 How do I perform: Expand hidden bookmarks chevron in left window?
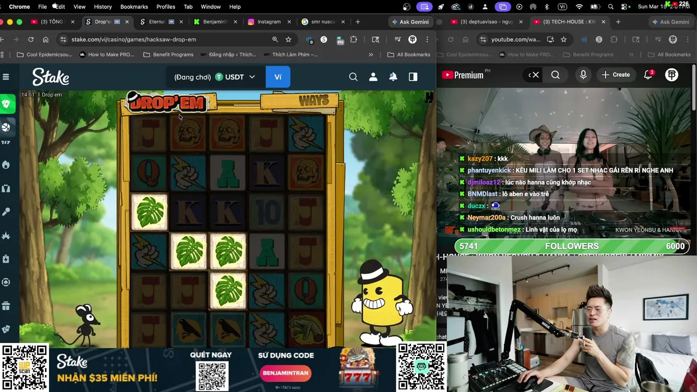pos(371,54)
